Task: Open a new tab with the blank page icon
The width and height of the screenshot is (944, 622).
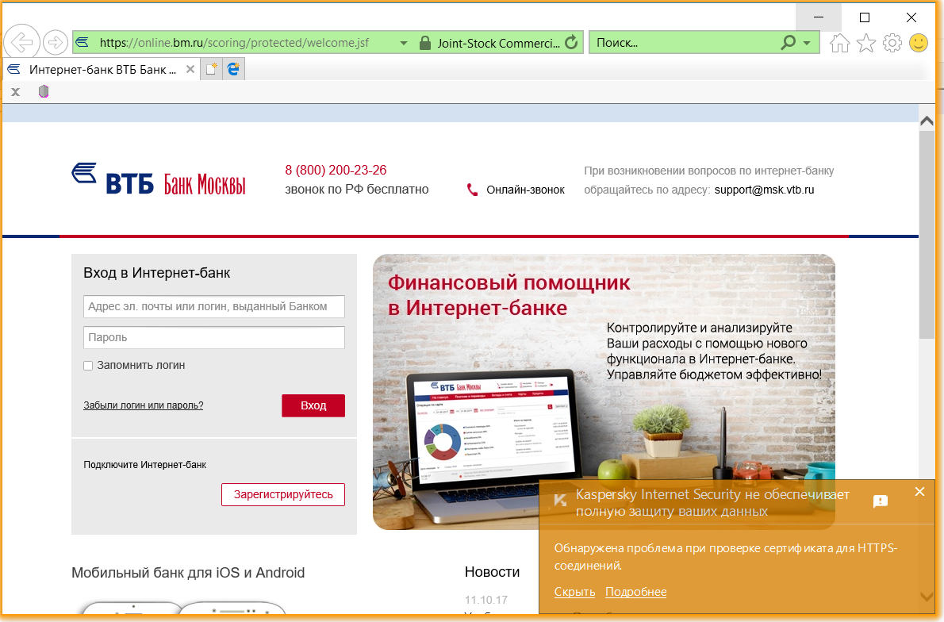Action: pyautogui.click(x=211, y=69)
